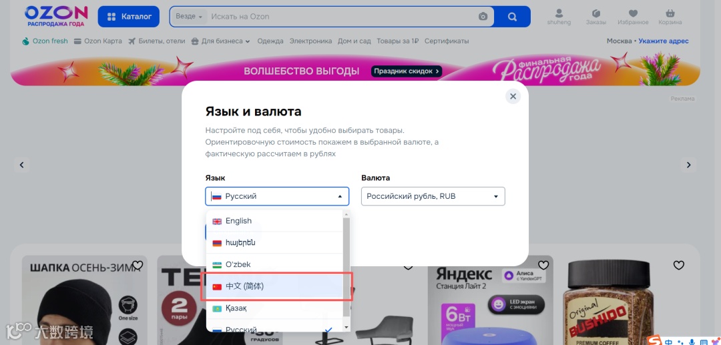
Task: Open the Везде search scope dropdown
Action: (x=189, y=17)
